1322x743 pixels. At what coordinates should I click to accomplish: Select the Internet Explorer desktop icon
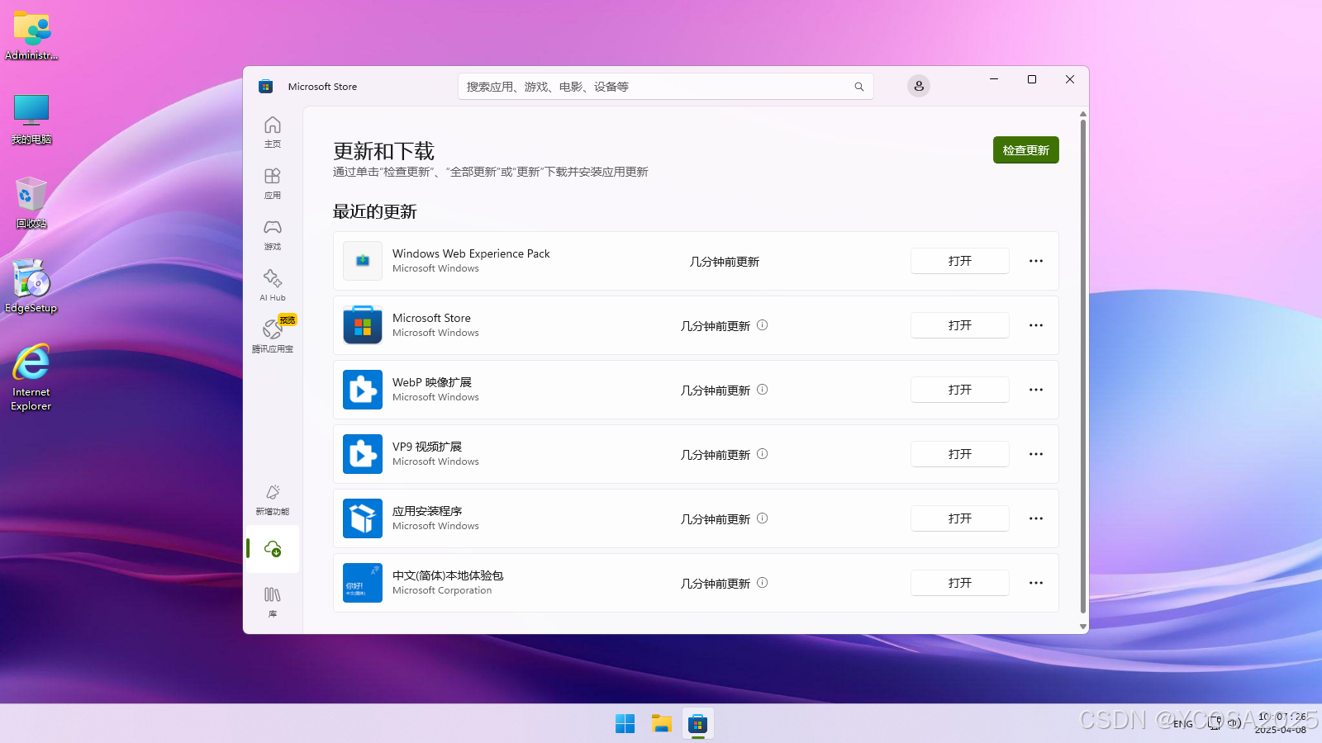click(x=31, y=376)
